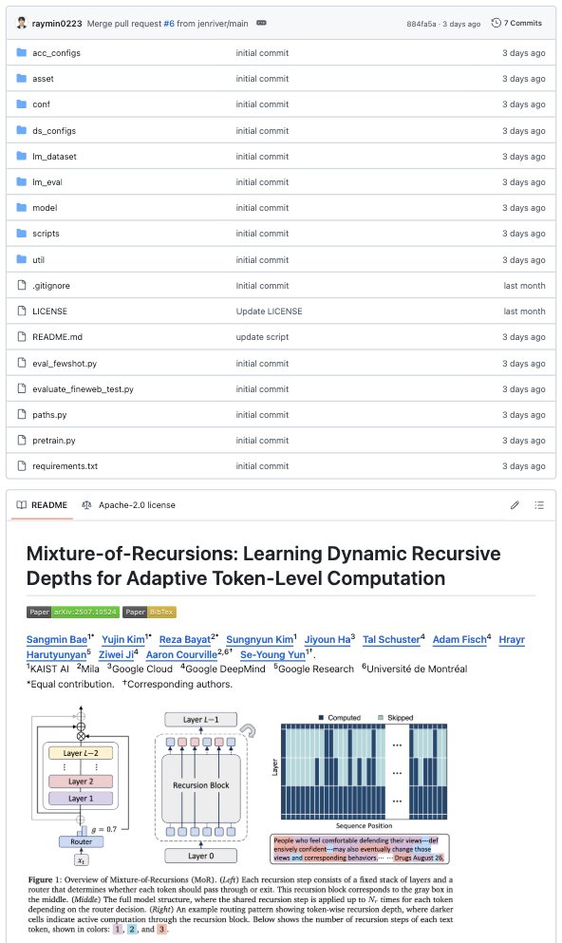562x943 pixels.
Task: Click the LICENSE file icon
Action: [x=22, y=311]
